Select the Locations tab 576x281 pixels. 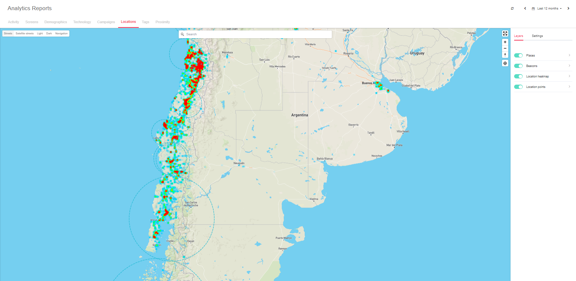pyautogui.click(x=128, y=22)
